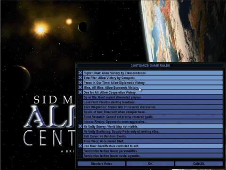Disable Peace in Our Time Diplomatic Victory
This screenshot has height=170, width=226.
(x=150, y=83)
